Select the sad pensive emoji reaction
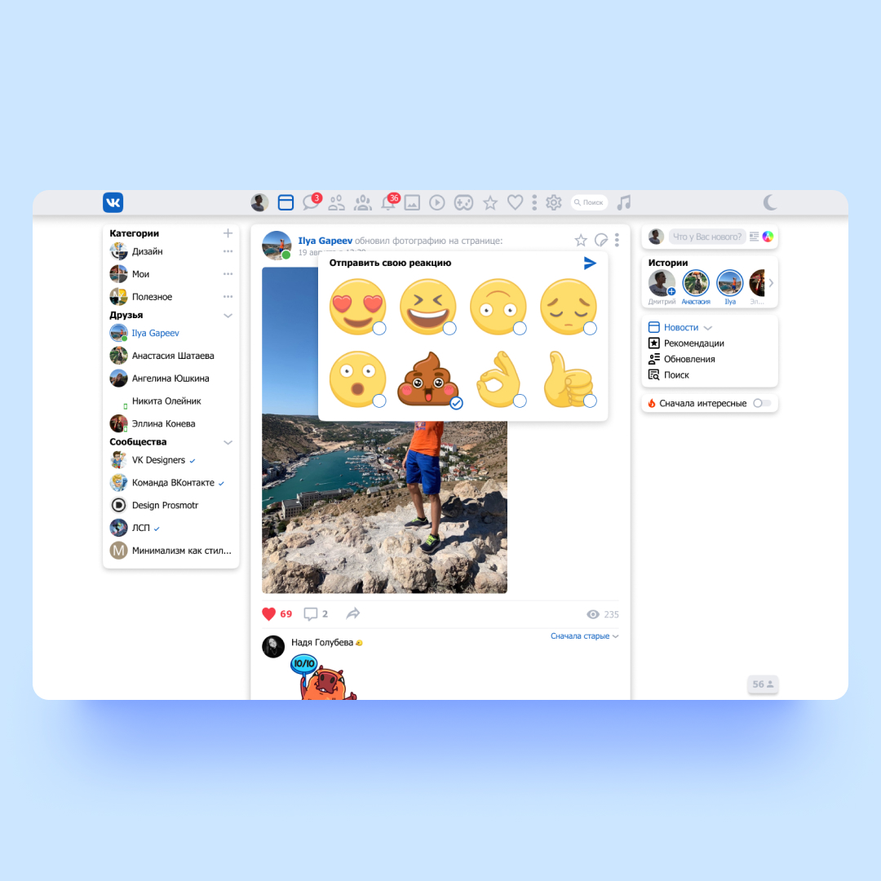Image resolution: width=881 pixels, height=881 pixels. click(x=568, y=306)
